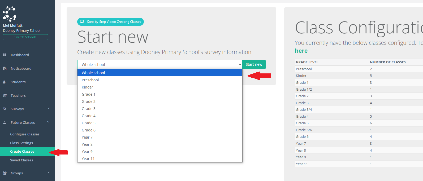Click Year 7 in the class configuration table
The height and width of the screenshot is (181, 423).
tap(301, 143)
